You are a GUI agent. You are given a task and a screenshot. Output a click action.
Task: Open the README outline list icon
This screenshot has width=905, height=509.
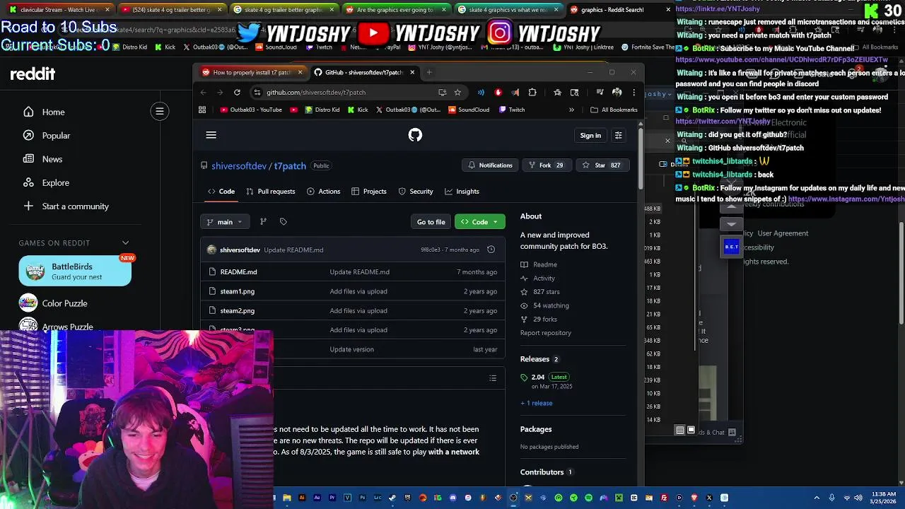(x=493, y=378)
